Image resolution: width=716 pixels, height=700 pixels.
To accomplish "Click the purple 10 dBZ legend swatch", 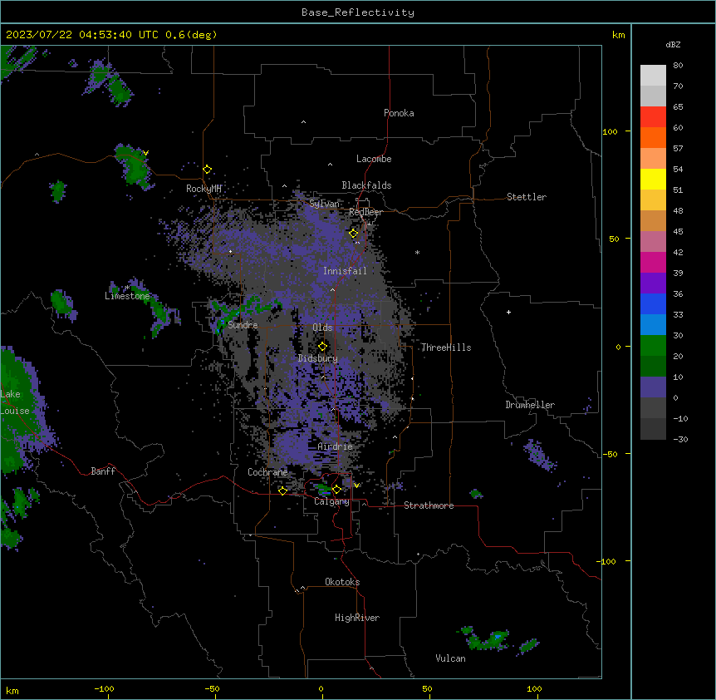I will [x=653, y=387].
